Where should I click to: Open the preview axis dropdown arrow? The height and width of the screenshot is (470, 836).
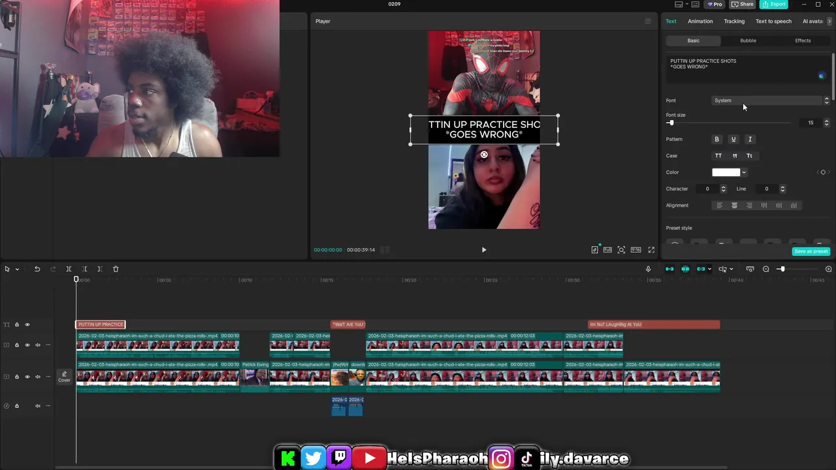[x=731, y=269]
